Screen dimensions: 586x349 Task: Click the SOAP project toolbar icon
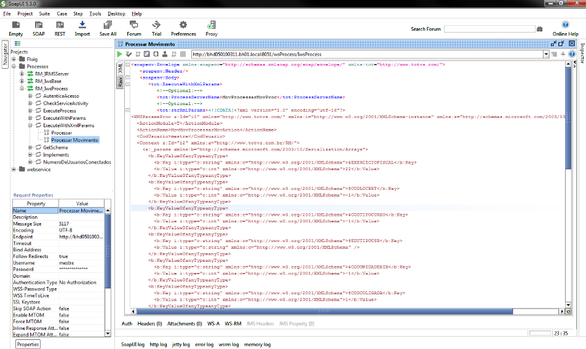(x=39, y=29)
